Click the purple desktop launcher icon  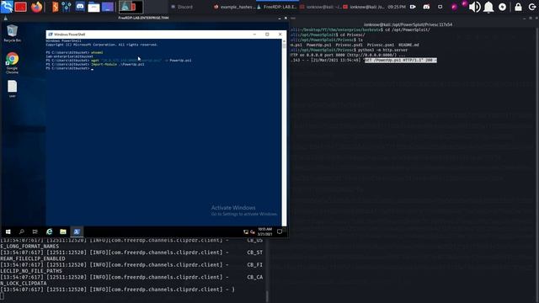108,7
